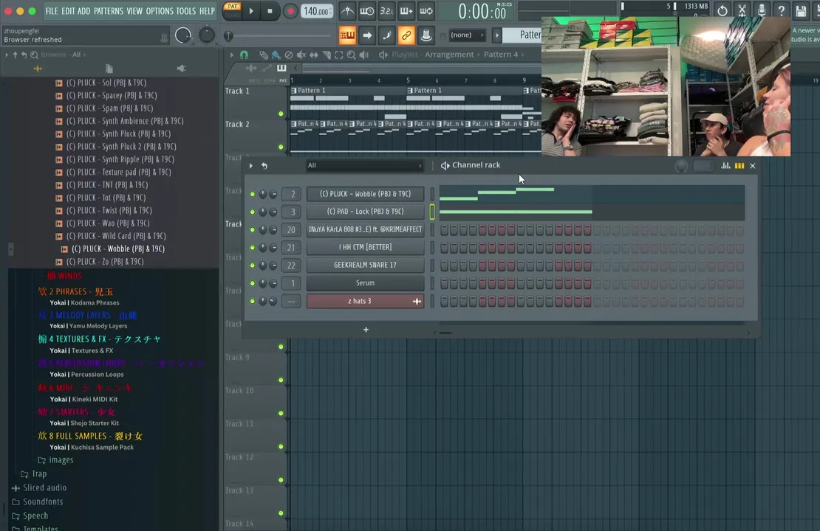Open GEEKREALM SNARE 17 channel button
The image size is (820, 531).
pos(365,265)
